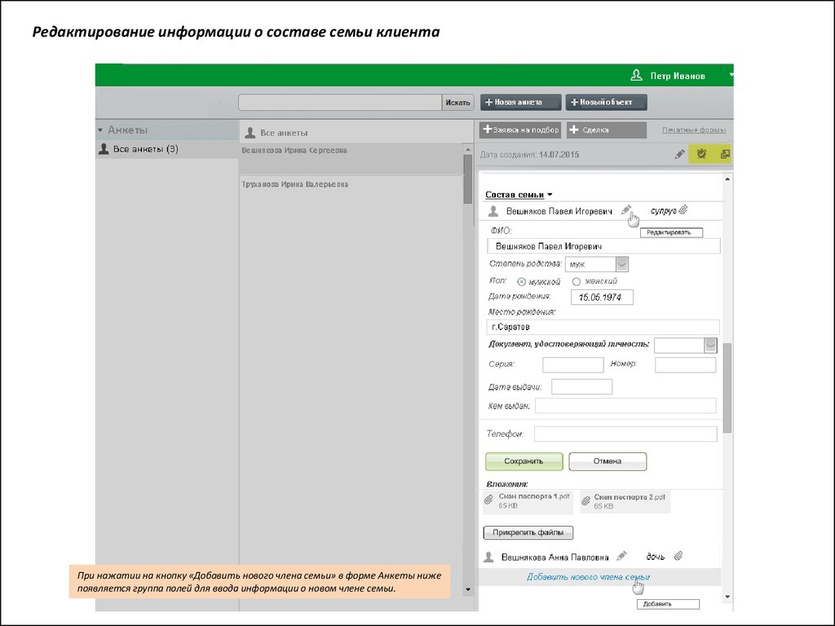Click user profile icon near Петр Иванов
This screenshot has width=835, height=626.
(637, 76)
